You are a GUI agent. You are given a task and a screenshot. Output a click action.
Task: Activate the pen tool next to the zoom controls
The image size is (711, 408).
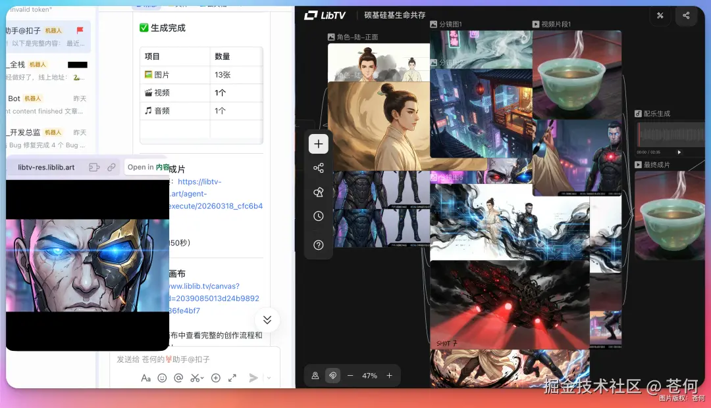332,375
